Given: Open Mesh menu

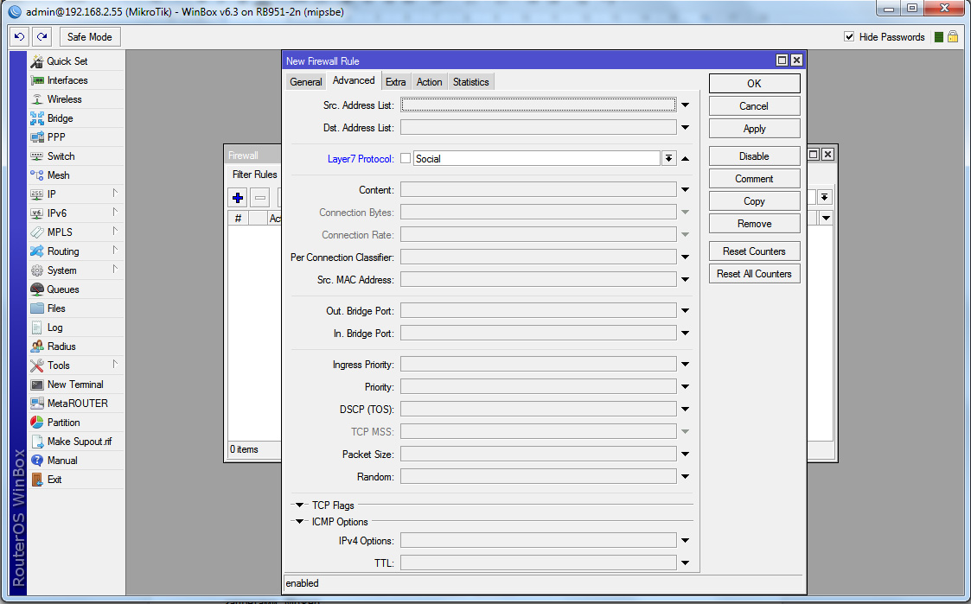Looking at the screenshot, I should [x=75, y=175].
